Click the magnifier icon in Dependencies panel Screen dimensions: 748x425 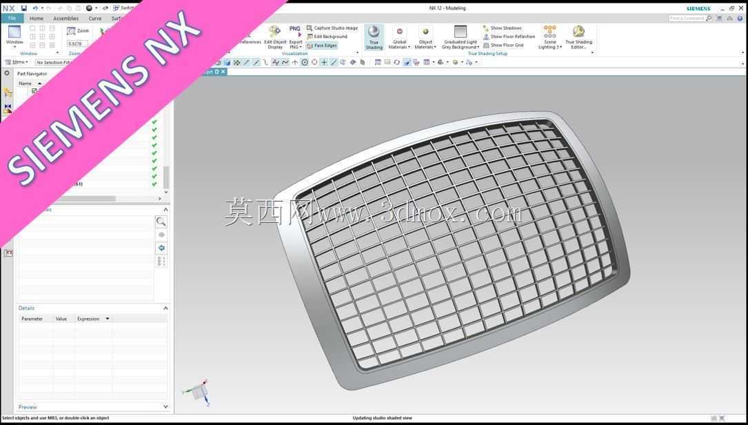tap(161, 221)
